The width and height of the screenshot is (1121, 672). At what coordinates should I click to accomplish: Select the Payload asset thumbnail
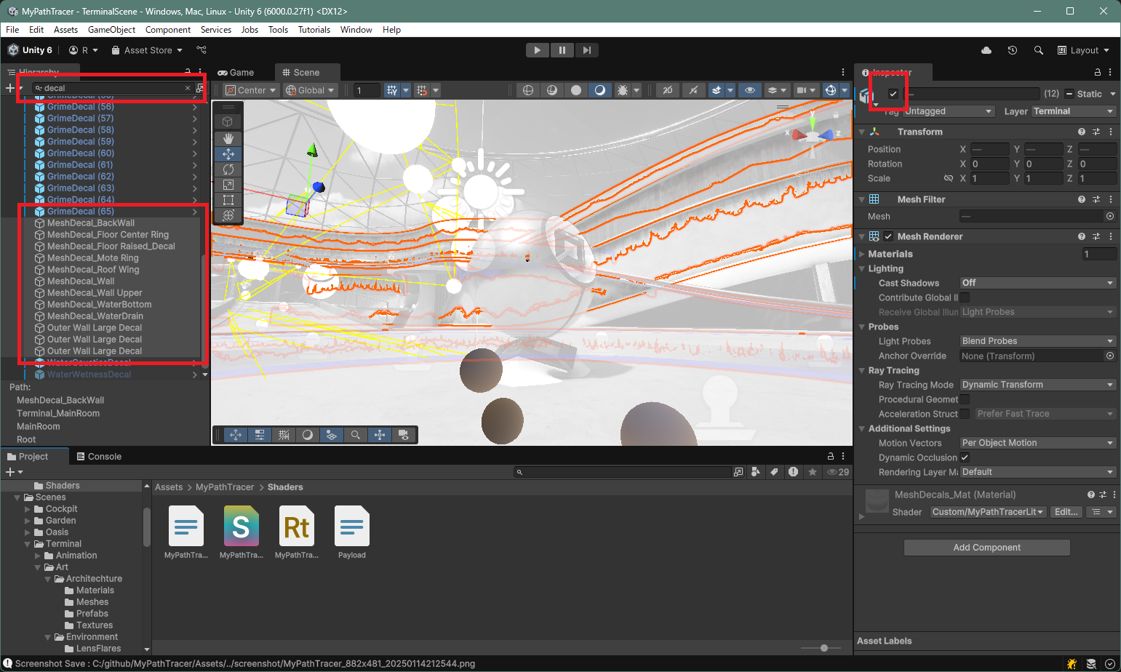coord(351,524)
